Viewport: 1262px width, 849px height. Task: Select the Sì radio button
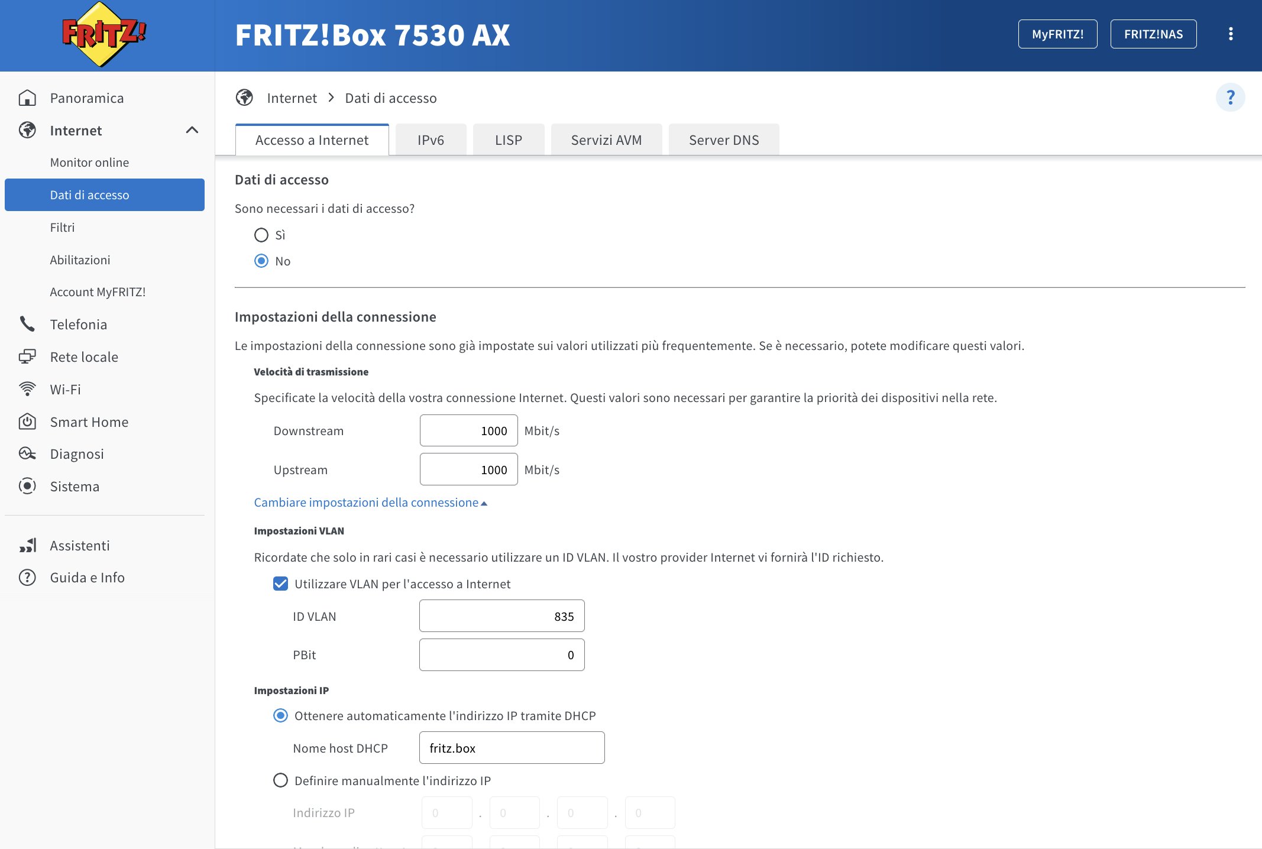pyautogui.click(x=261, y=235)
